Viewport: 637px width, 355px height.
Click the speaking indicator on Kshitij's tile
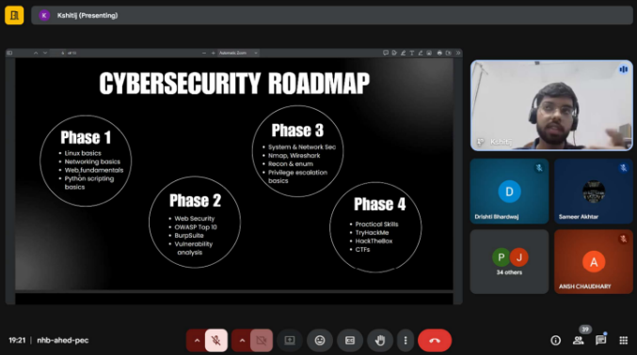(x=623, y=69)
